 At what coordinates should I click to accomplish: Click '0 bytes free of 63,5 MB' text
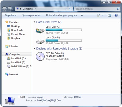coord(57,59)
